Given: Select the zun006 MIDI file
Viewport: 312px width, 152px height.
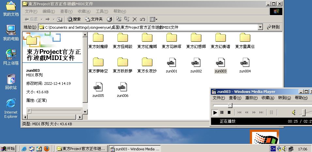Looking at the screenshot, I should tap(122, 89).
